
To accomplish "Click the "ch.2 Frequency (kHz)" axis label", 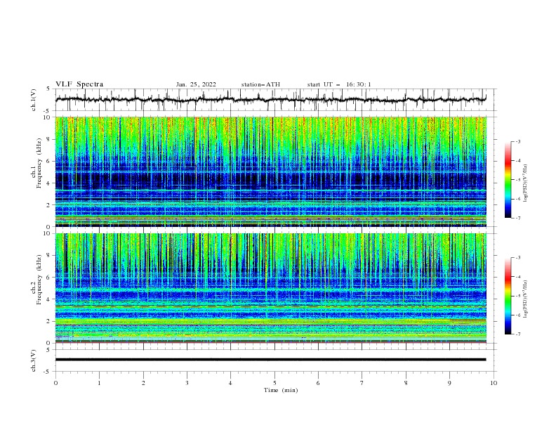I will point(37,280).
